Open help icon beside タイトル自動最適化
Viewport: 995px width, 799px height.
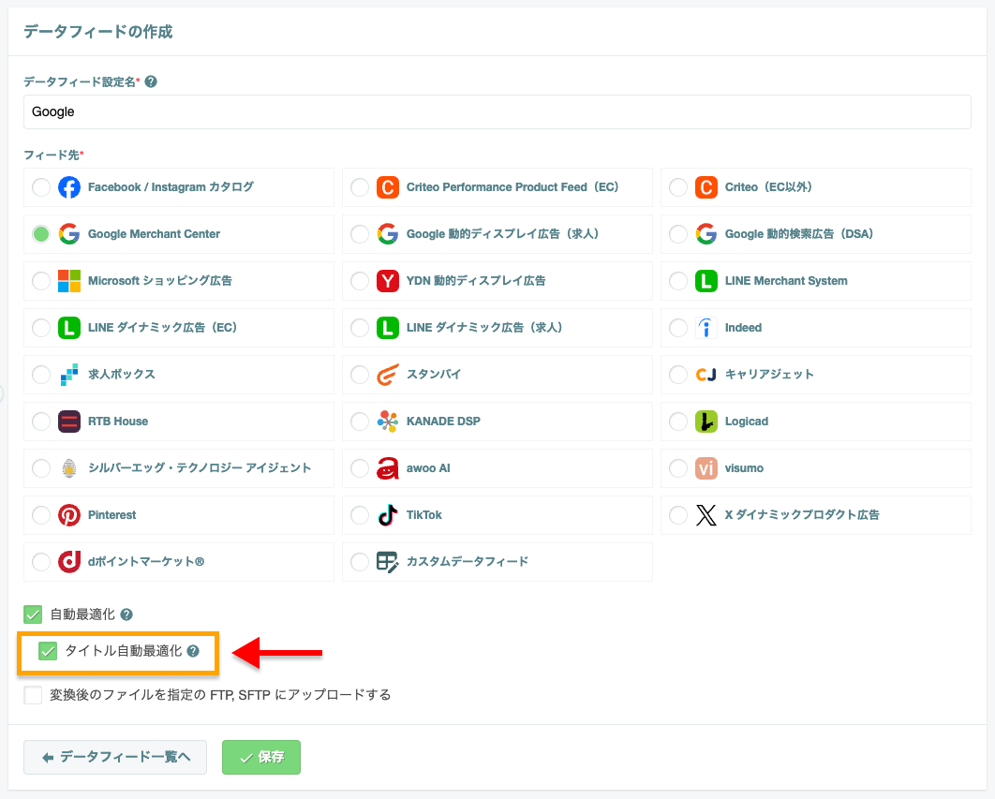tap(193, 651)
